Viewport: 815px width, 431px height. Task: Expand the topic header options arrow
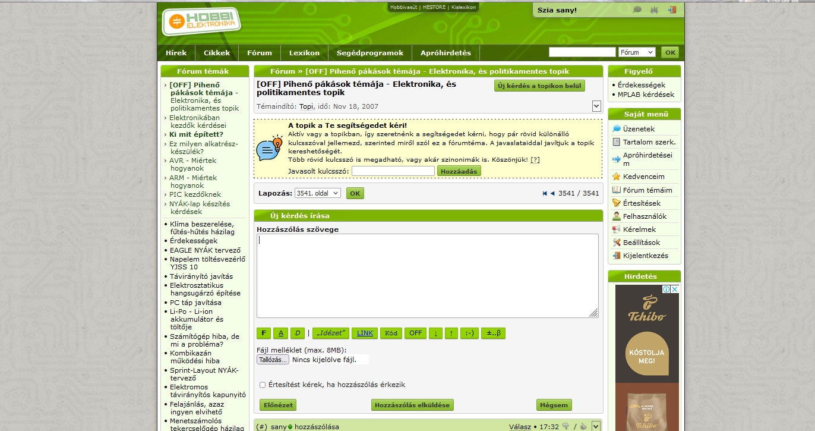point(596,106)
